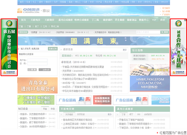The image size is (187, 135).
Task: Select 天然乳胶 tab
Action: 81,115
